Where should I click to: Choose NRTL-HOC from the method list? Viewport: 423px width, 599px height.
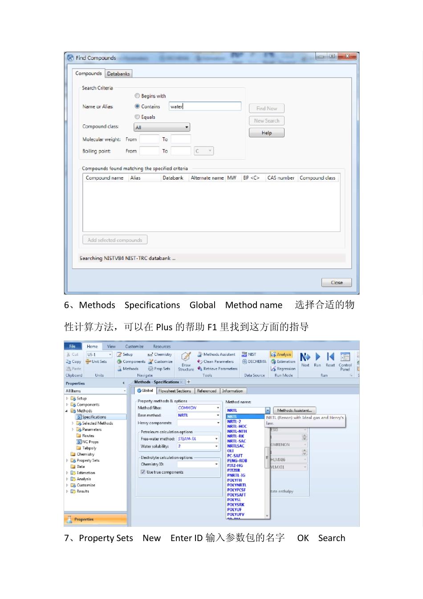pyautogui.click(x=237, y=427)
